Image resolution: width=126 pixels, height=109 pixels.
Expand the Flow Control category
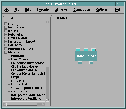click(6, 38)
